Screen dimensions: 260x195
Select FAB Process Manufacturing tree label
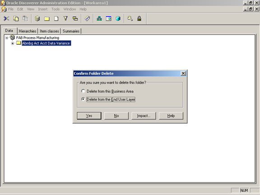pos(37,37)
